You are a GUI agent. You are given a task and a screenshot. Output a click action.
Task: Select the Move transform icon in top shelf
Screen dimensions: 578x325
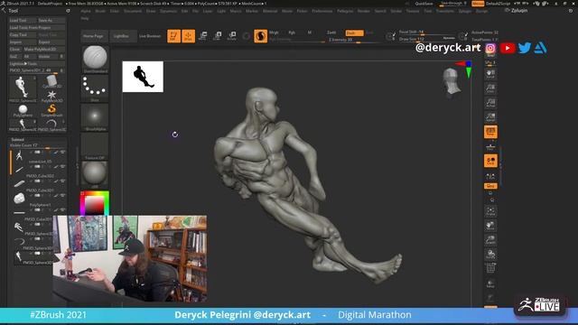[x=202, y=36]
